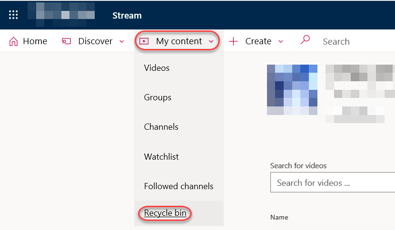Click the Stream title in the header
The width and height of the screenshot is (395, 230).
[127, 15]
